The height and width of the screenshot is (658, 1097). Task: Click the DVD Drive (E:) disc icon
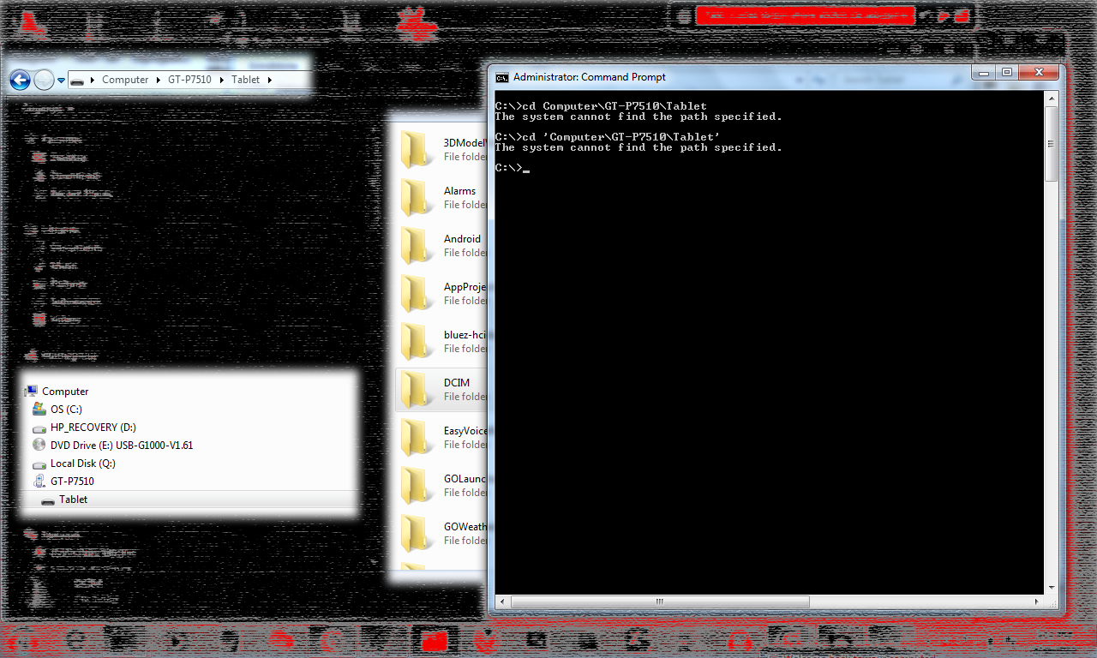pos(39,445)
